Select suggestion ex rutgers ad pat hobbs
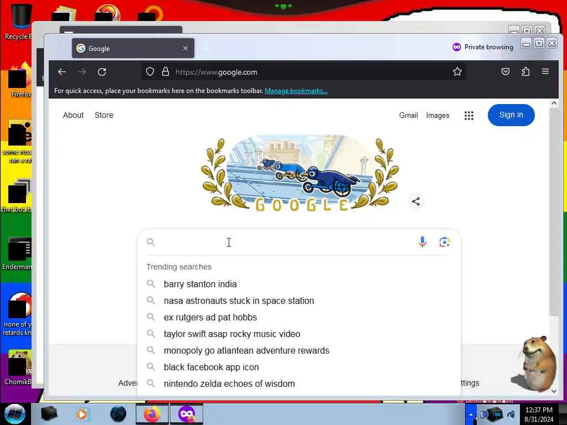 point(298,317)
